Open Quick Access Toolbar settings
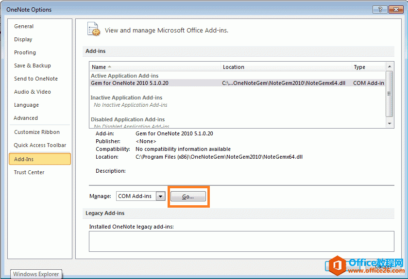 (x=40, y=145)
